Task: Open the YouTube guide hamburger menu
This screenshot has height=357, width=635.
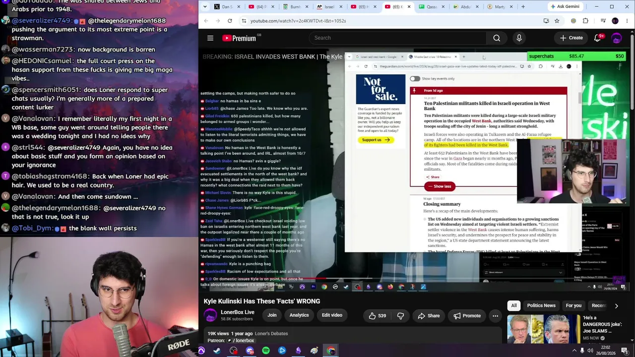Action: click(210, 38)
